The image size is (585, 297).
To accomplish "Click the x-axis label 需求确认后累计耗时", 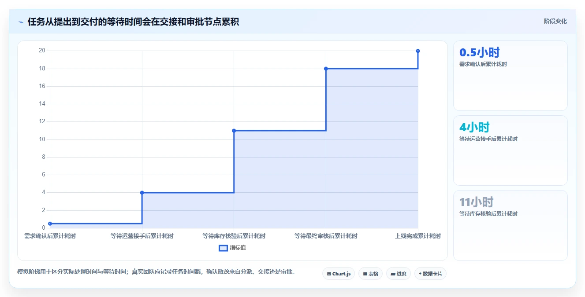I will [x=50, y=236].
